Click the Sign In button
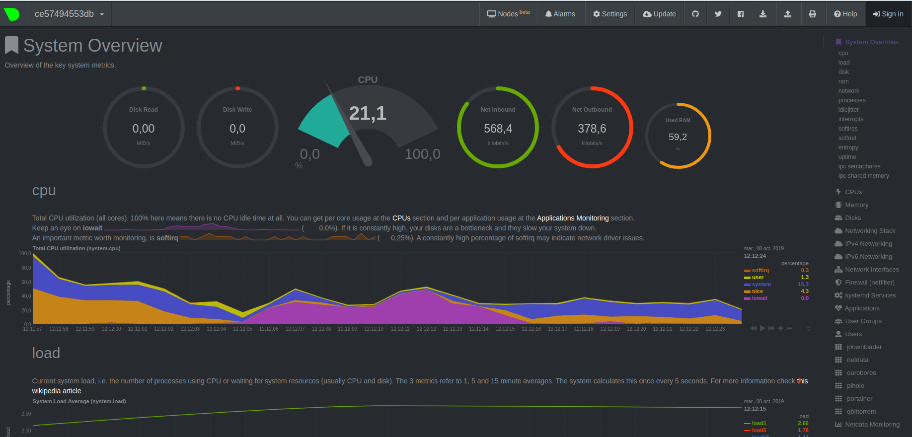 pyautogui.click(x=888, y=14)
